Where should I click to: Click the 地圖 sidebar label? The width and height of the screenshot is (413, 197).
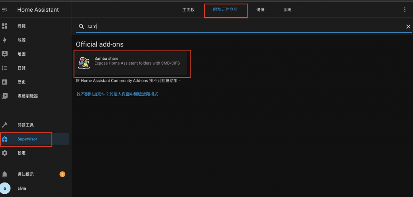click(x=22, y=54)
